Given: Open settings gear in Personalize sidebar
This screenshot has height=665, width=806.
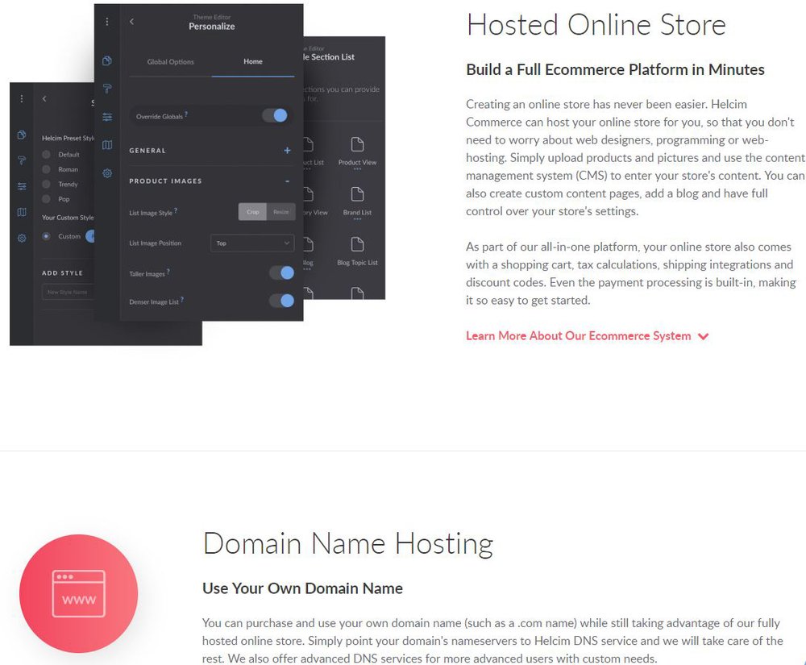Looking at the screenshot, I should [x=107, y=173].
